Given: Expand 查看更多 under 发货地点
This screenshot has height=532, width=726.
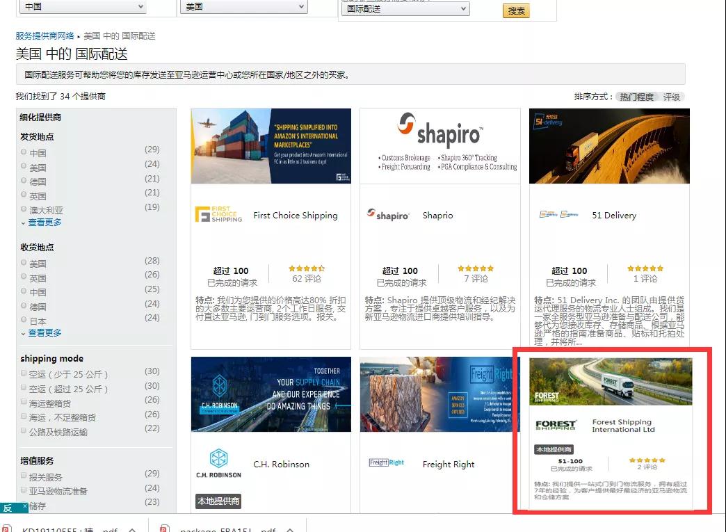Looking at the screenshot, I should tap(45, 223).
